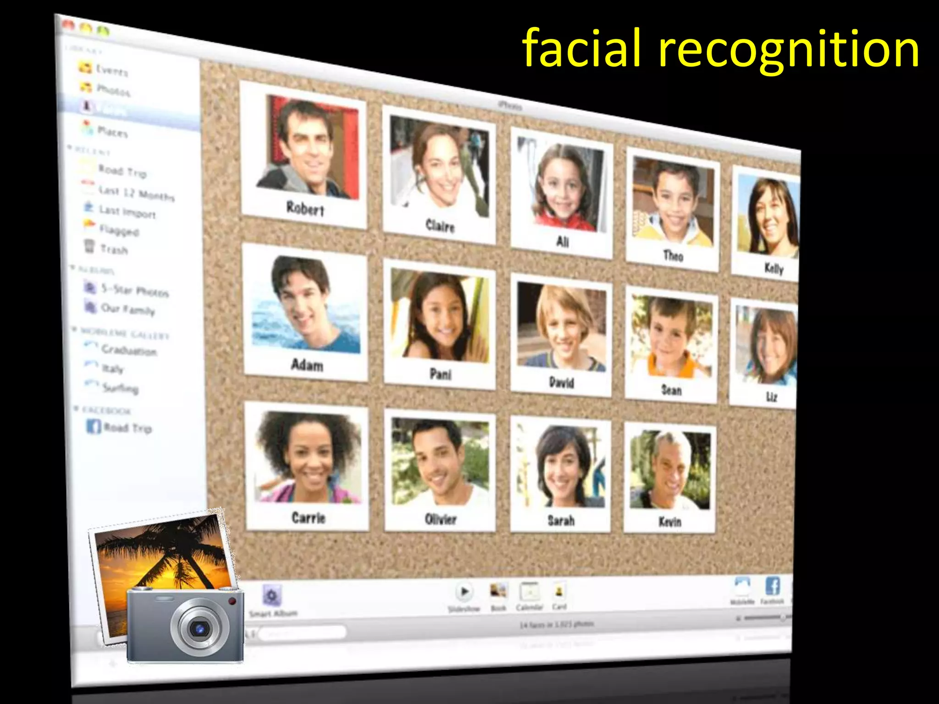This screenshot has height=704, width=939.
Task: Collapse the Facebook section triangle
Action: click(x=77, y=408)
